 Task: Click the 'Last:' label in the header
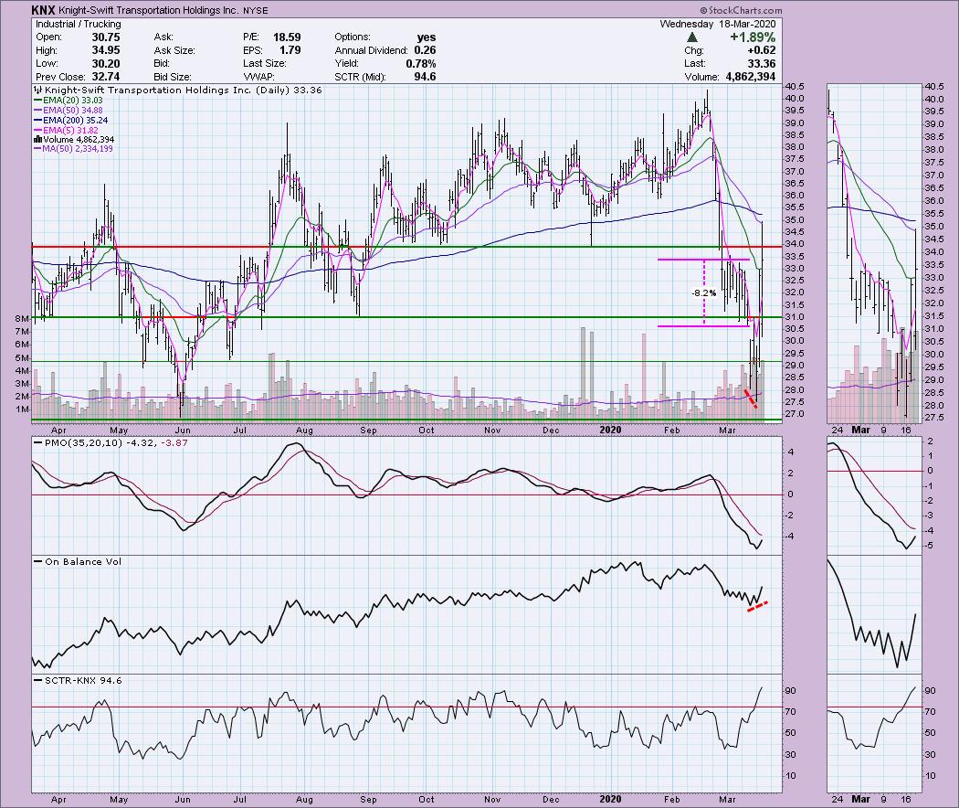tap(695, 64)
